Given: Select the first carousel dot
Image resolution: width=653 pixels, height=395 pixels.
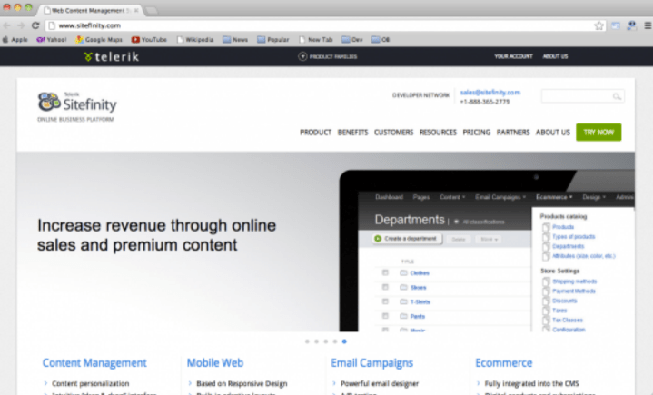Looking at the screenshot, I should pyautogui.click(x=307, y=341).
